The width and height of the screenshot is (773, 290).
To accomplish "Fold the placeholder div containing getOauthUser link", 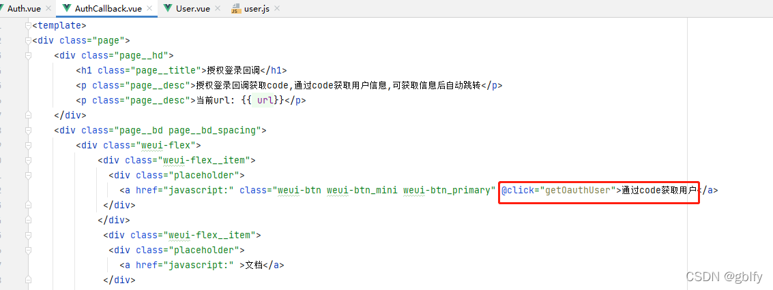I will (28, 176).
